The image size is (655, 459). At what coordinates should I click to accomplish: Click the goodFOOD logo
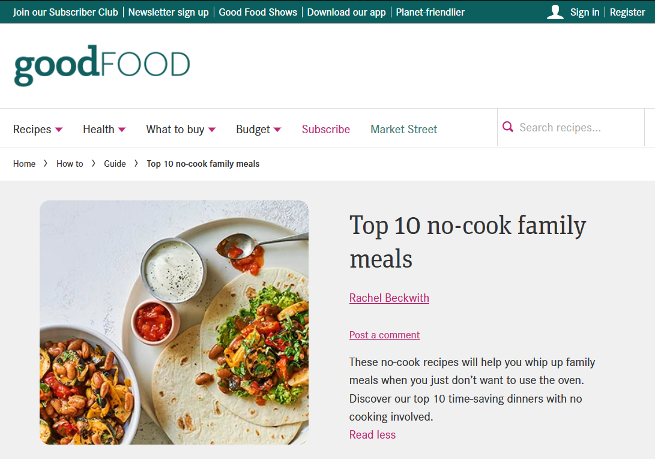click(x=102, y=63)
